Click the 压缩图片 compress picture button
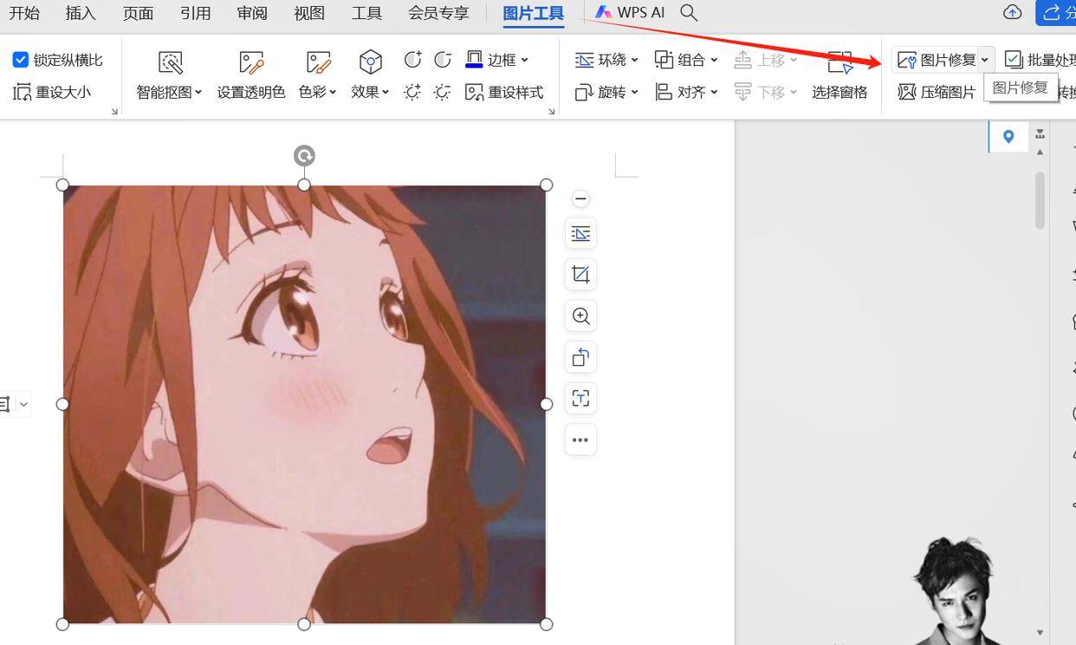Viewport: 1076px width, 645px height. click(x=937, y=92)
